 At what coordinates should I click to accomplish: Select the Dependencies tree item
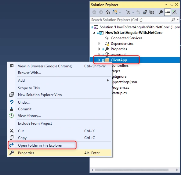pyautogui.click(x=122, y=44)
